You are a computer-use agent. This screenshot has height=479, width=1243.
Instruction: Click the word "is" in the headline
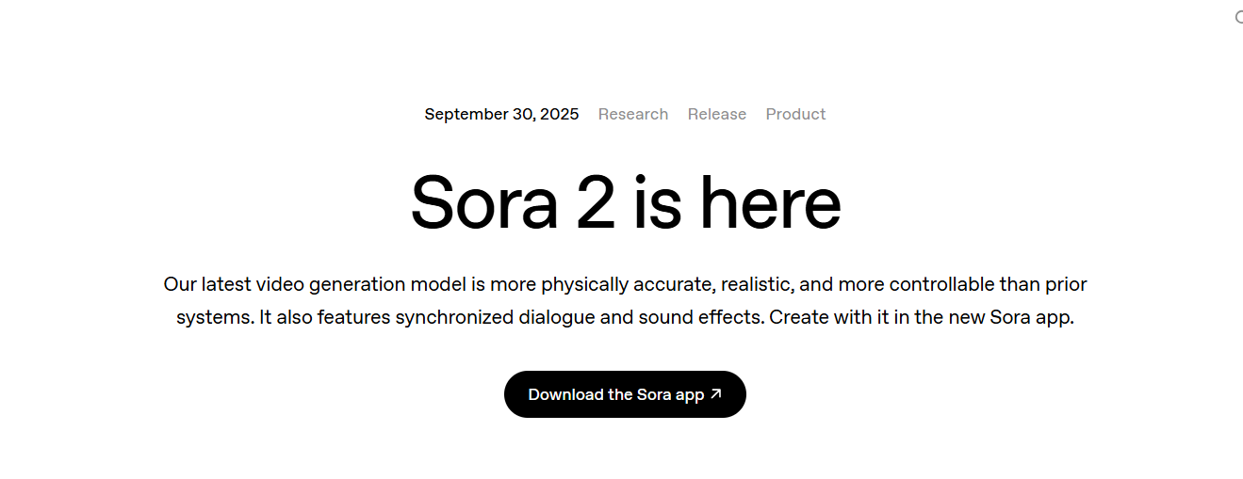[657, 202]
